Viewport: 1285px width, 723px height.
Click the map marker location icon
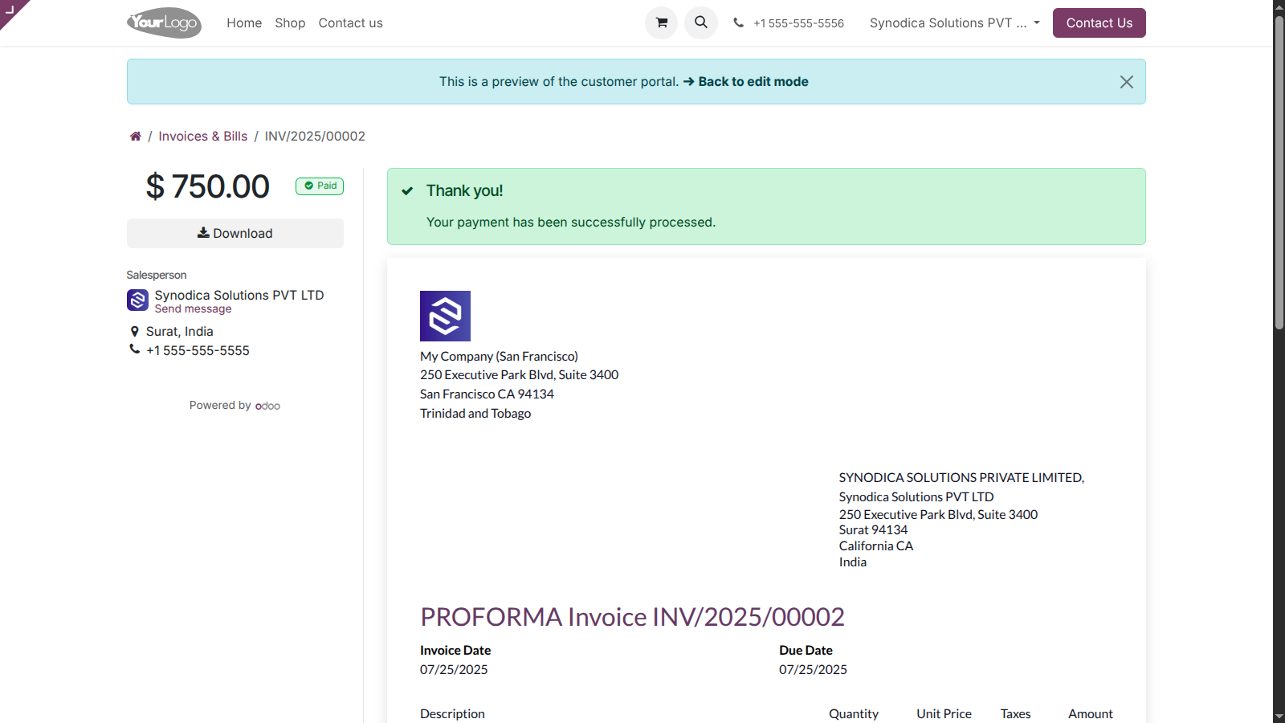coord(134,331)
